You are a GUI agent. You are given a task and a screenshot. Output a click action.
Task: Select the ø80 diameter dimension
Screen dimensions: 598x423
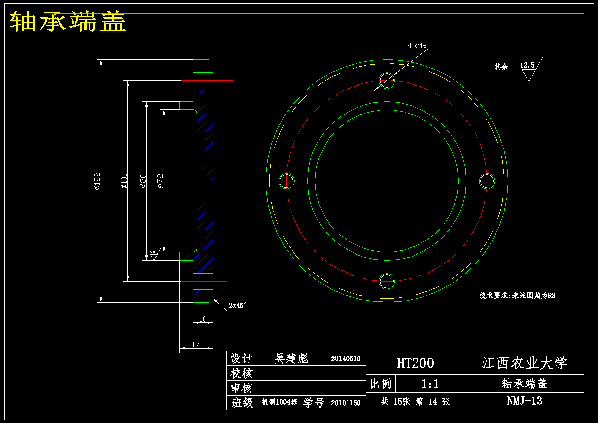[143, 181]
